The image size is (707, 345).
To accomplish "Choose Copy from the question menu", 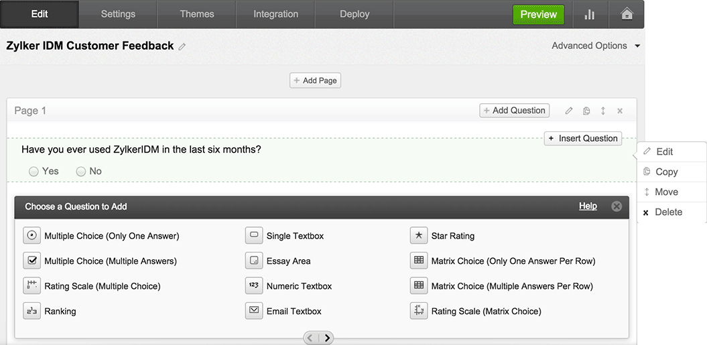I will tap(672, 171).
